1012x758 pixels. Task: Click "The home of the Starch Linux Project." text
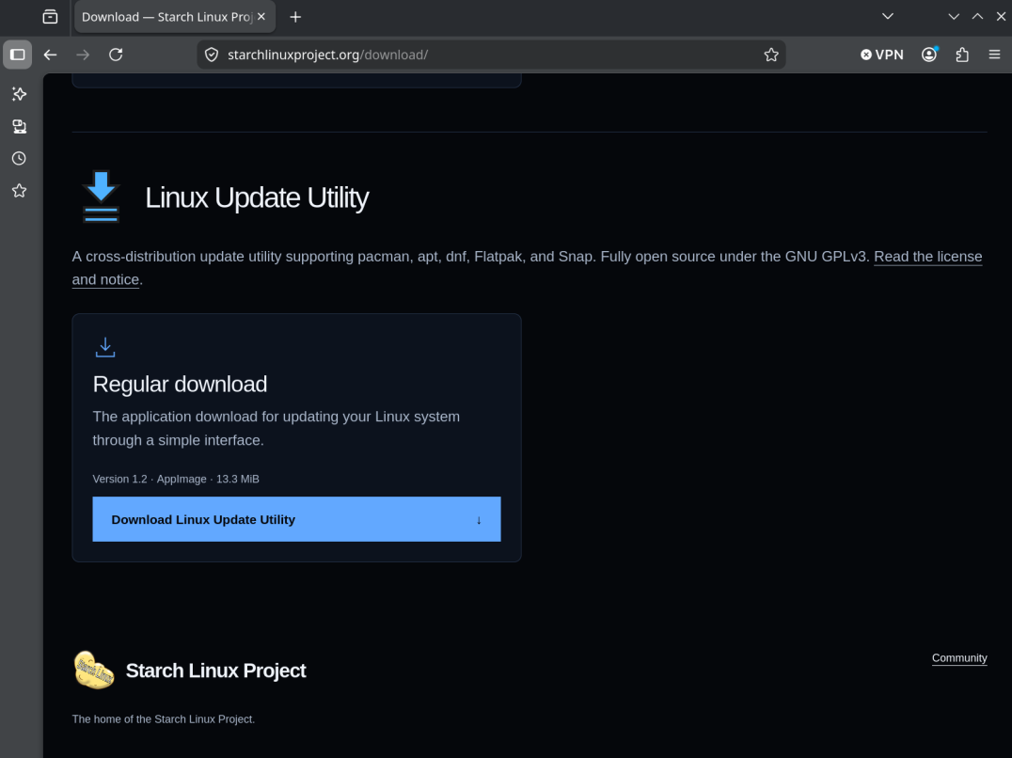pyautogui.click(x=164, y=719)
